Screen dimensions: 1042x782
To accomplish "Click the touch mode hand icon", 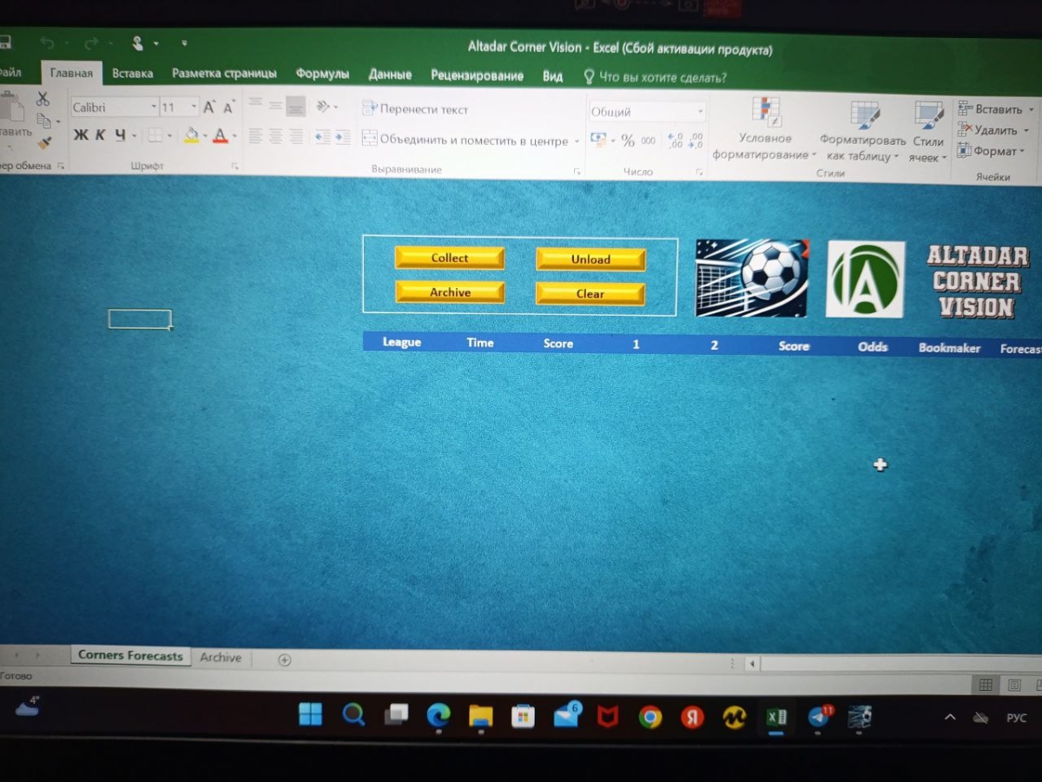I will [137, 43].
